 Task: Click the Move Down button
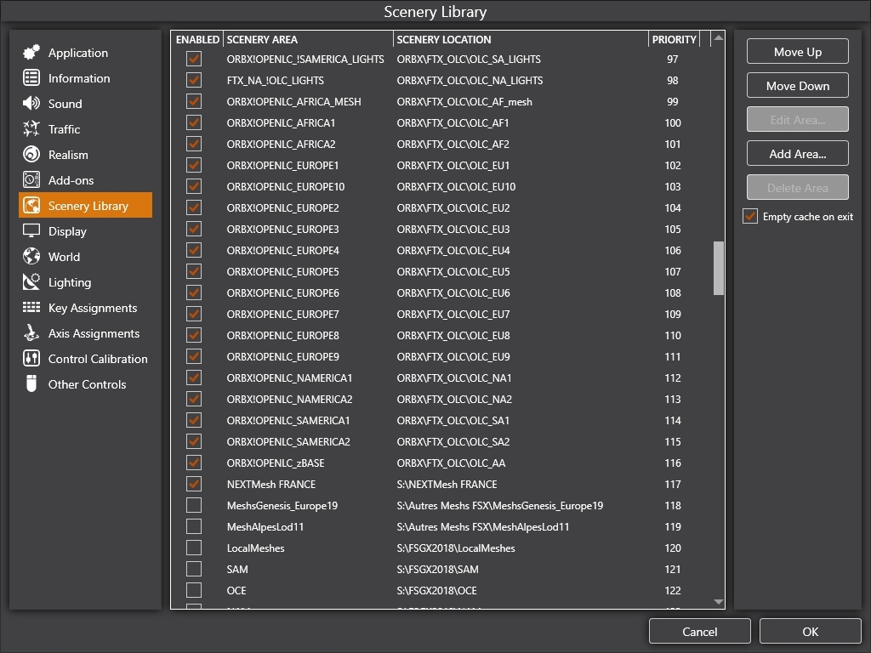click(798, 86)
